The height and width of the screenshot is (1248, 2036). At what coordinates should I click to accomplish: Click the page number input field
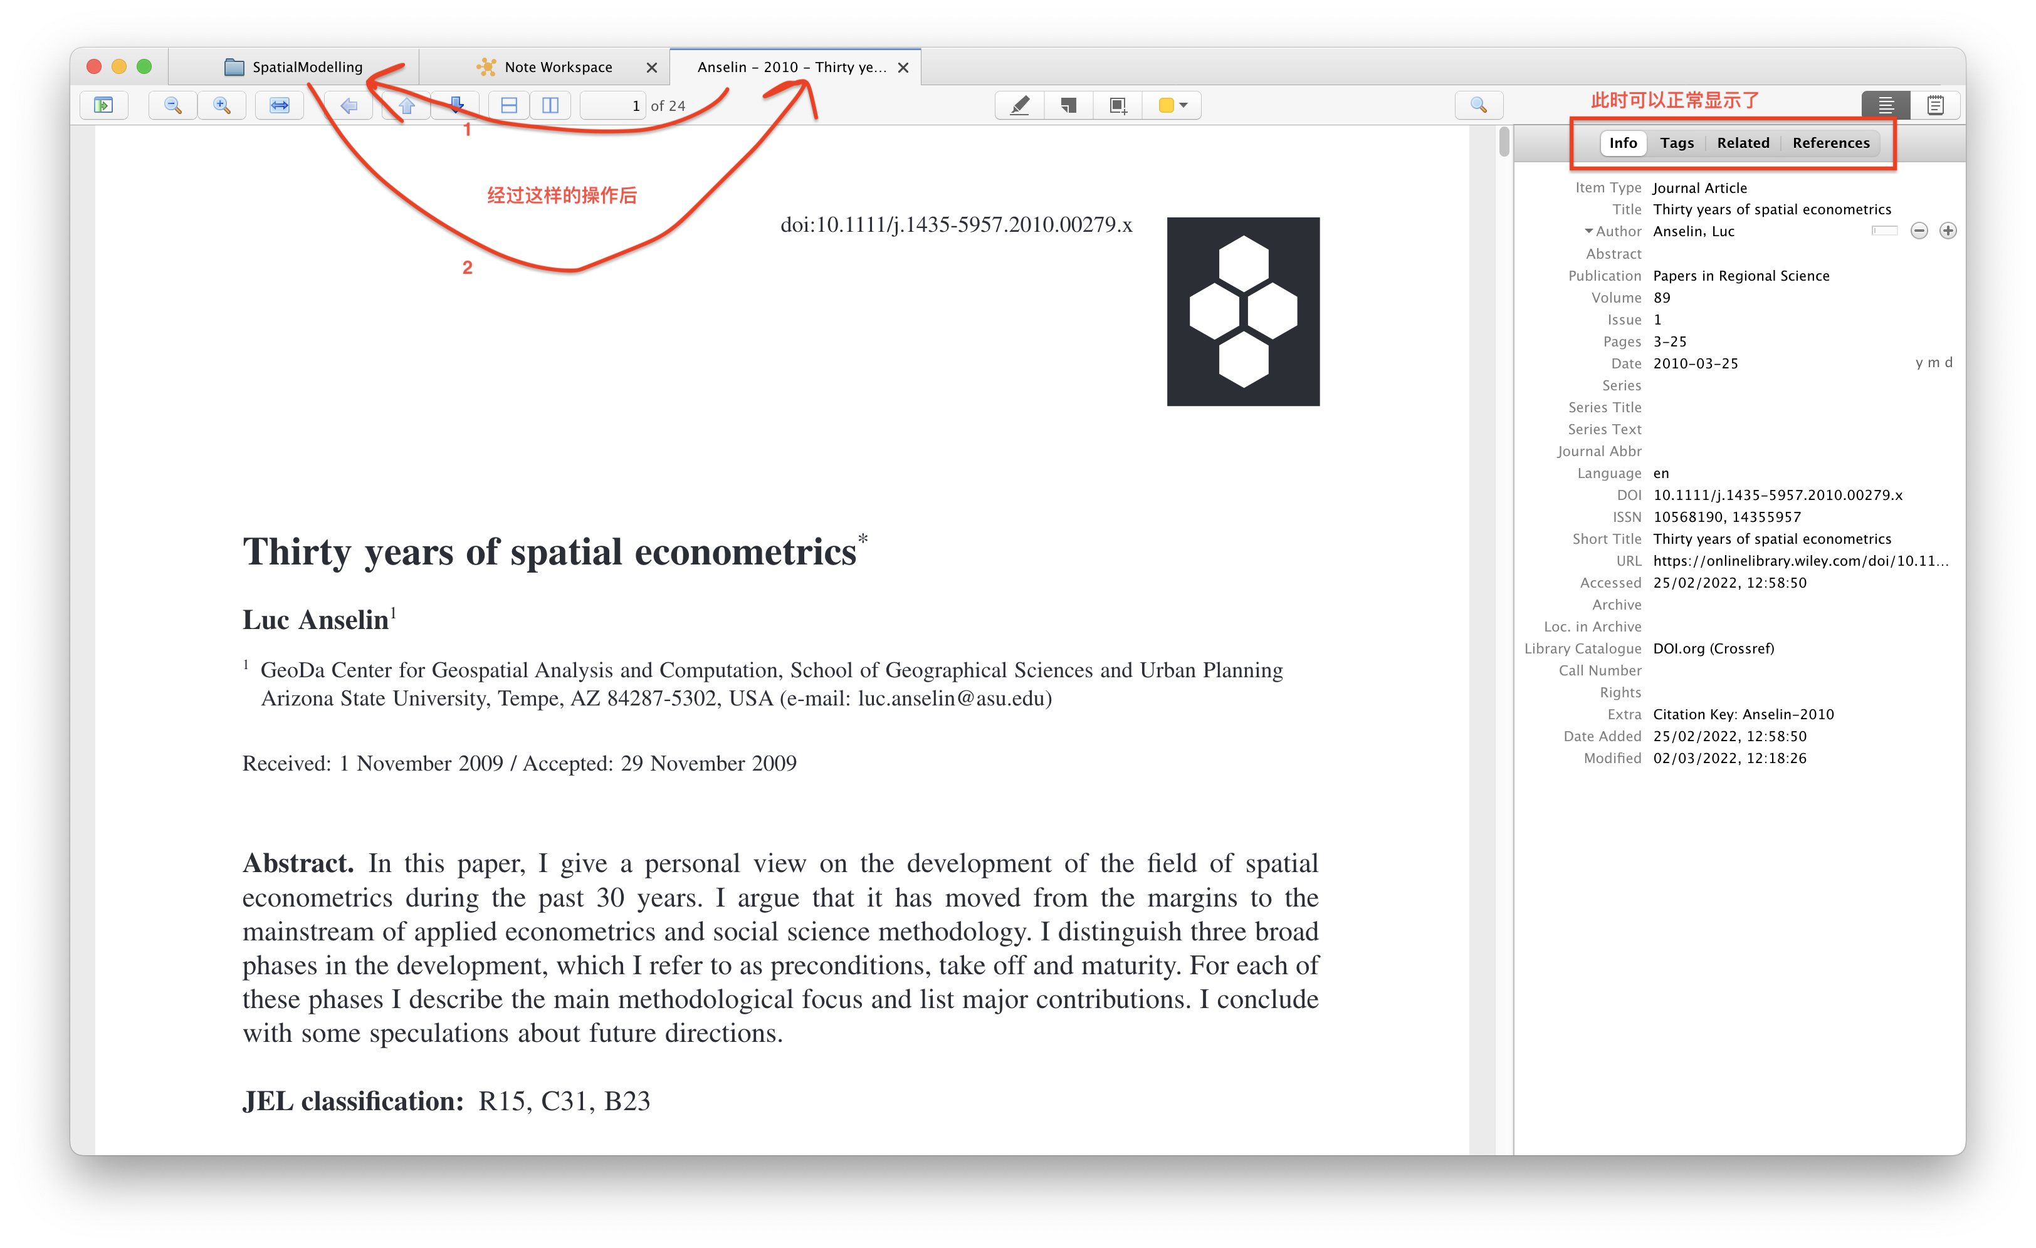(613, 106)
